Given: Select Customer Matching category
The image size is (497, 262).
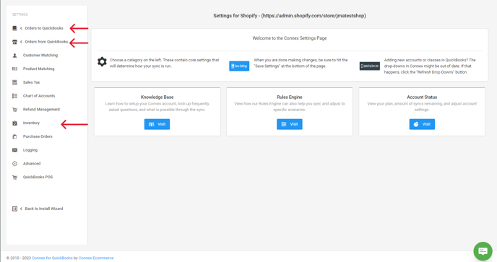Looking at the screenshot, I should tap(40, 56).
